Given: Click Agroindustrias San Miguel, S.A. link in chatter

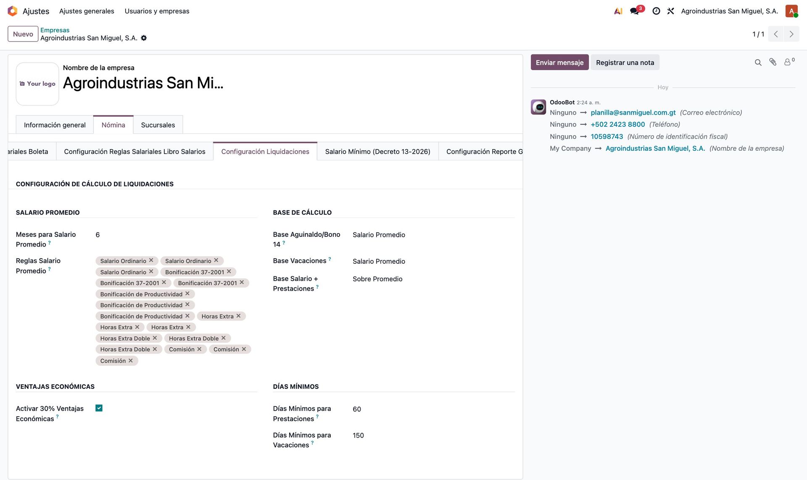Looking at the screenshot, I should click(655, 148).
